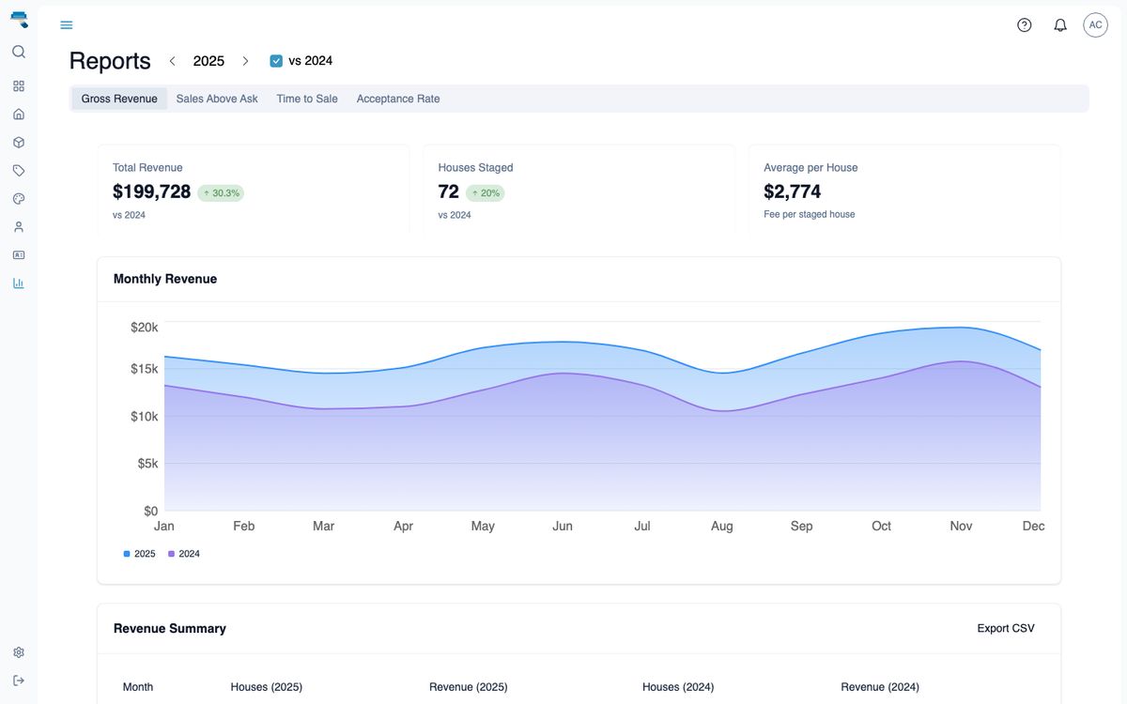Click the paint roller app logo
Screen dimensions: 1127x704
tap(19, 20)
